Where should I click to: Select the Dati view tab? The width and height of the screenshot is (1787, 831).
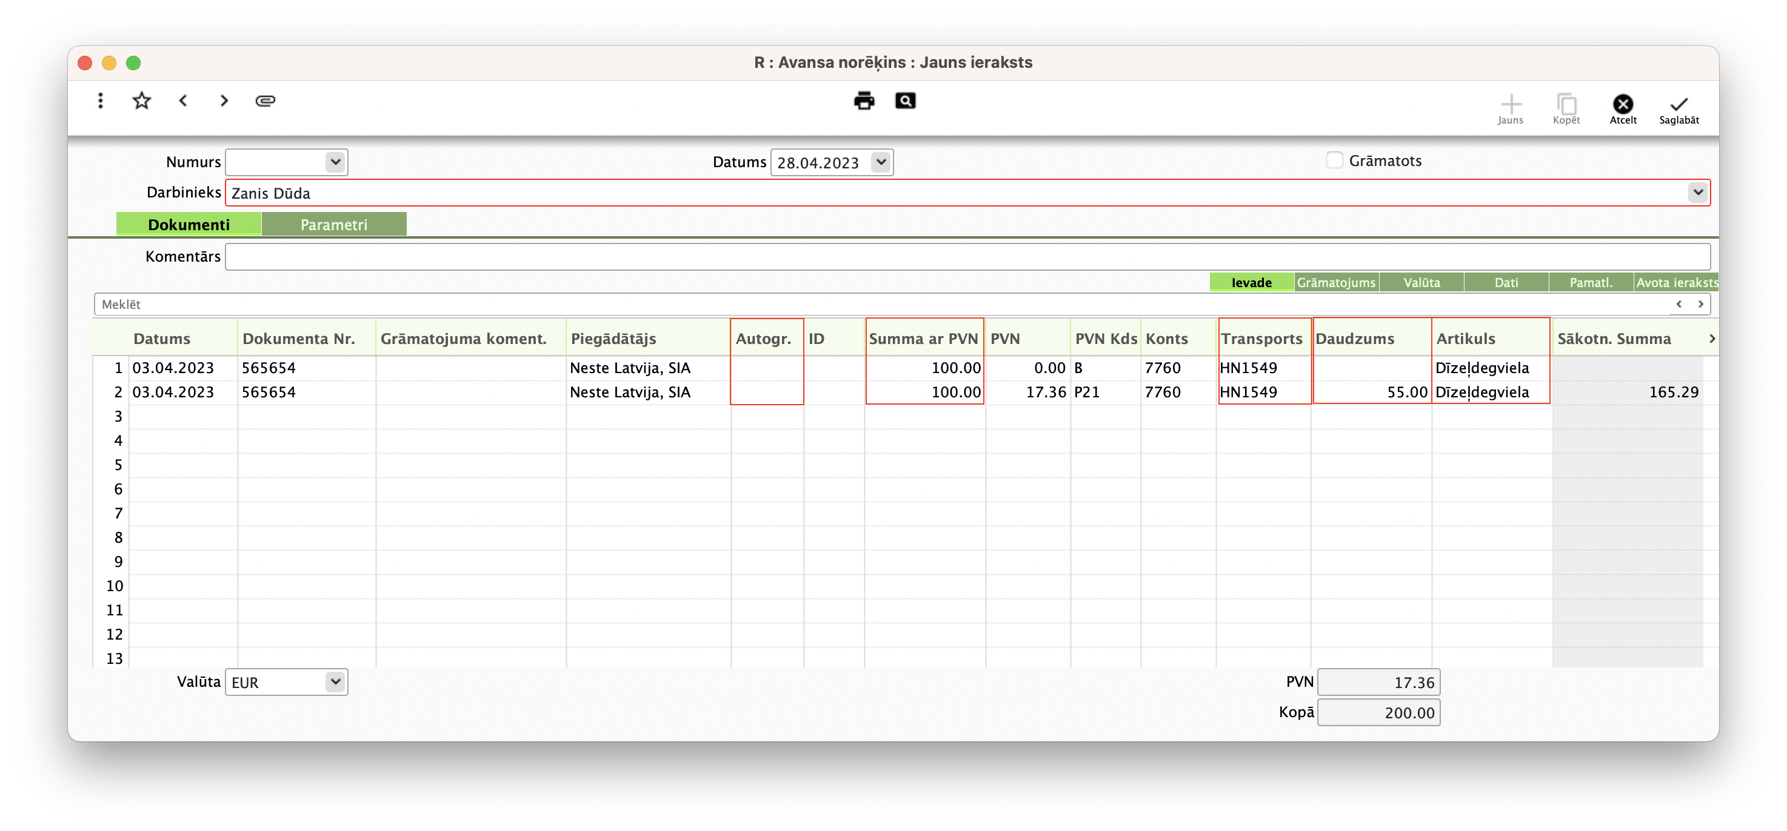click(x=1506, y=283)
